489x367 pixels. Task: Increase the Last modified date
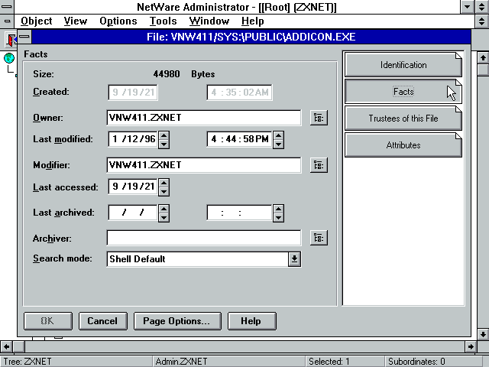164,135
